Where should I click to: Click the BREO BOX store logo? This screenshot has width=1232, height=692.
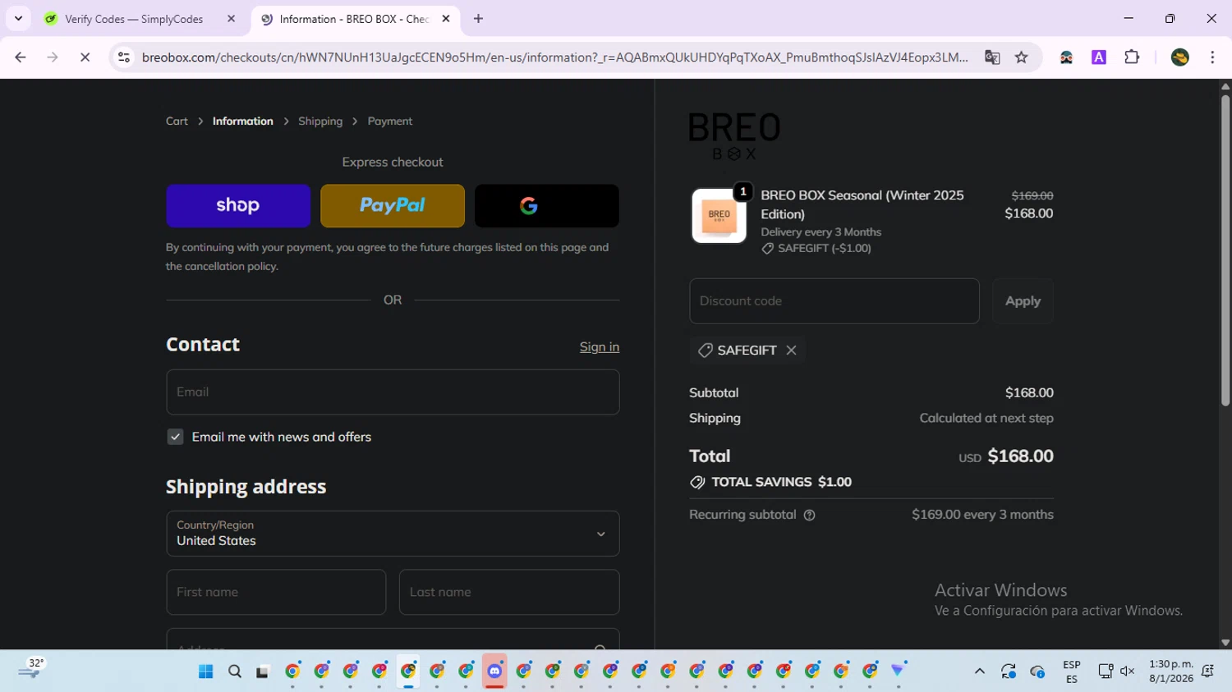pyautogui.click(x=734, y=136)
